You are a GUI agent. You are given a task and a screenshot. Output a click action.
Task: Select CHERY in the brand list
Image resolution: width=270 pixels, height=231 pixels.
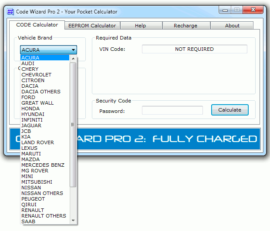tap(45, 69)
